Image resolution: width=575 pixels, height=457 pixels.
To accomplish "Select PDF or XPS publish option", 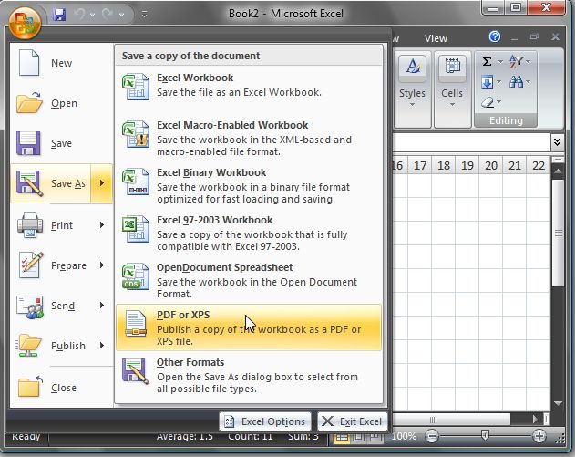I will [249, 327].
